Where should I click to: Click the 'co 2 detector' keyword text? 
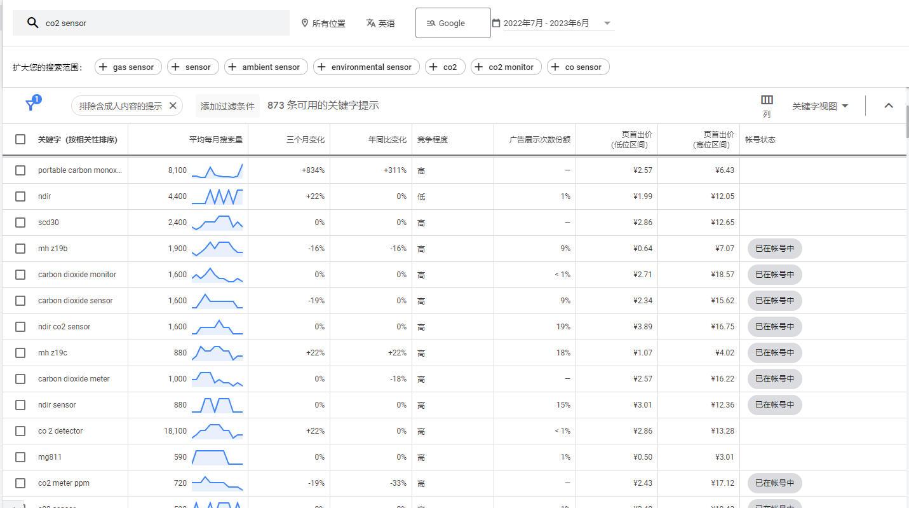60,431
